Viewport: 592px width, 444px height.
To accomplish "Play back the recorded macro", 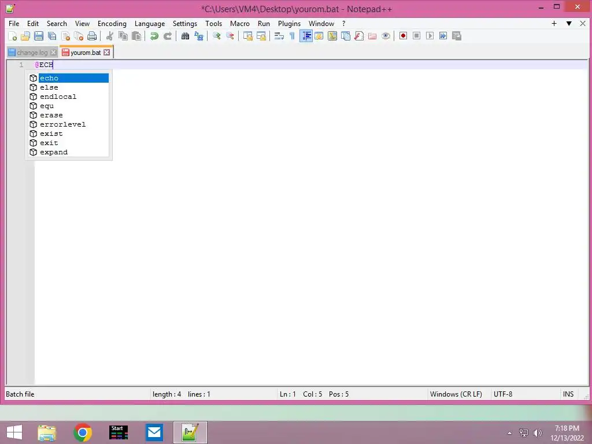I will click(x=430, y=36).
